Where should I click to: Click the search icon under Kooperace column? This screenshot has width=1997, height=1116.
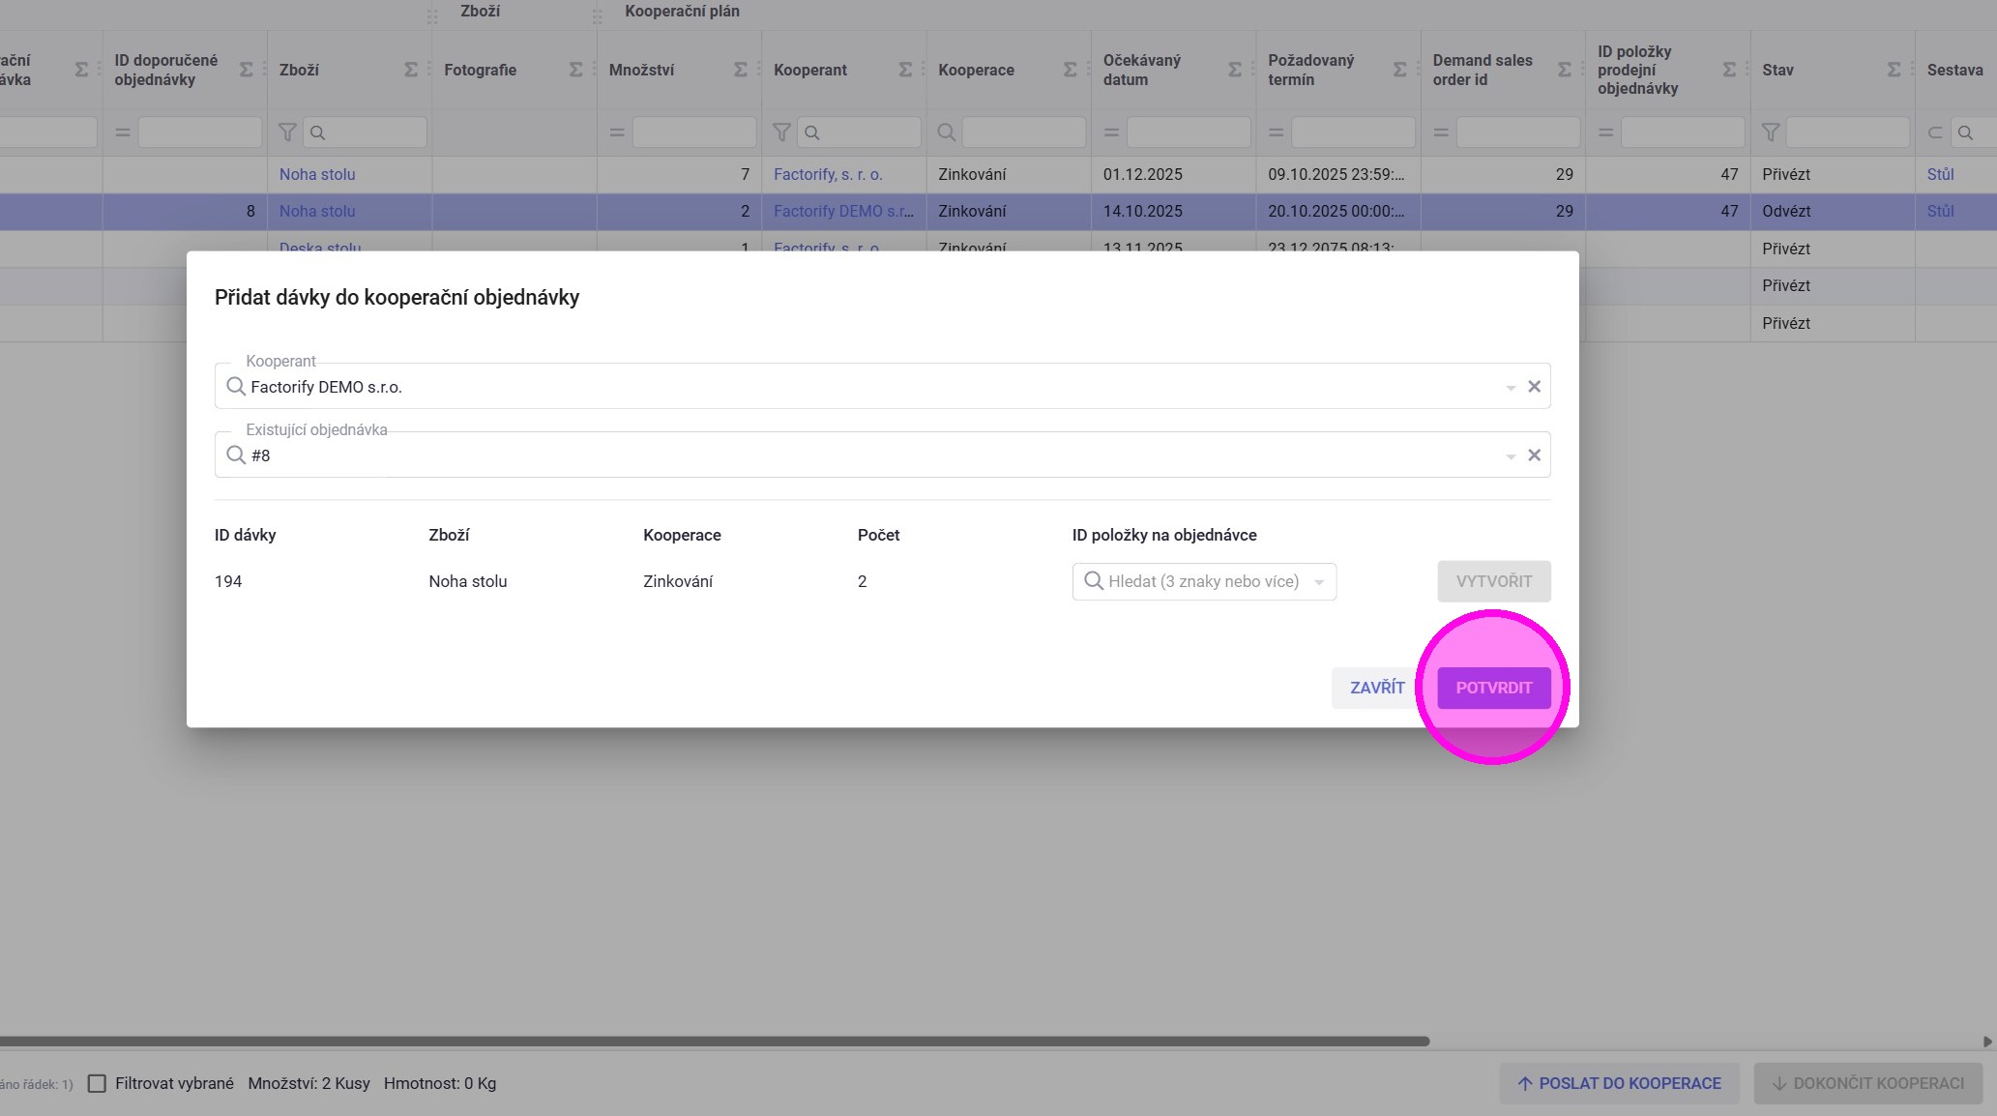coord(947,132)
